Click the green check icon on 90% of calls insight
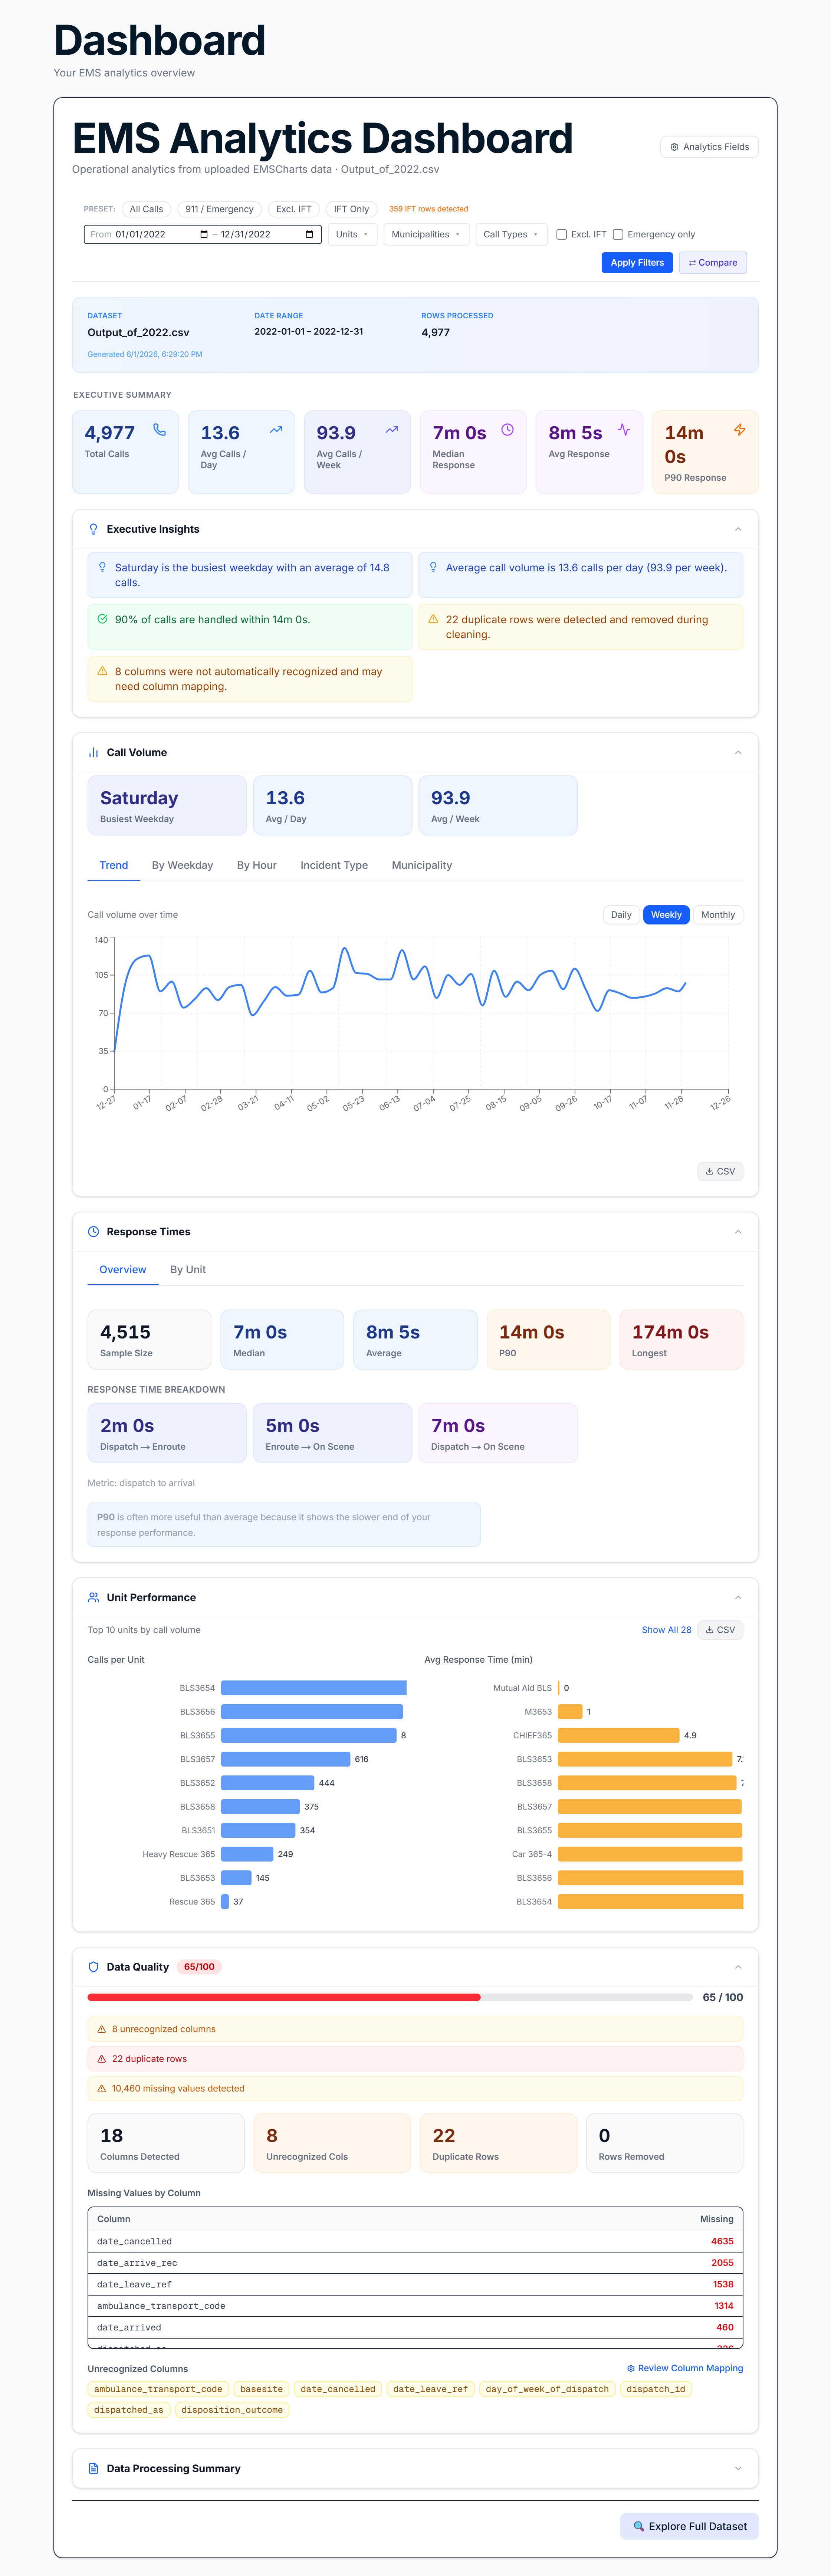This screenshot has width=831, height=2576. pos(102,619)
